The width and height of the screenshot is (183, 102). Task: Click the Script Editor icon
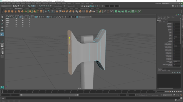coord(181,98)
